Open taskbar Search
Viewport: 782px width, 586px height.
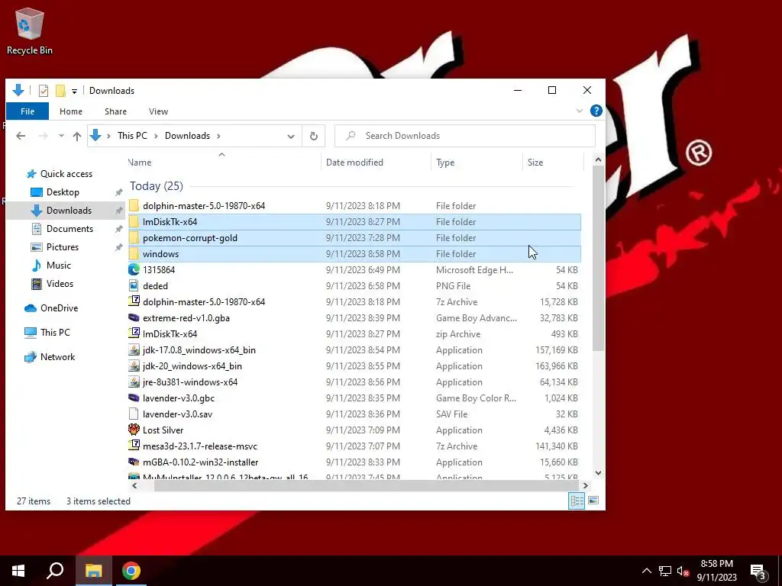(55, 571)
